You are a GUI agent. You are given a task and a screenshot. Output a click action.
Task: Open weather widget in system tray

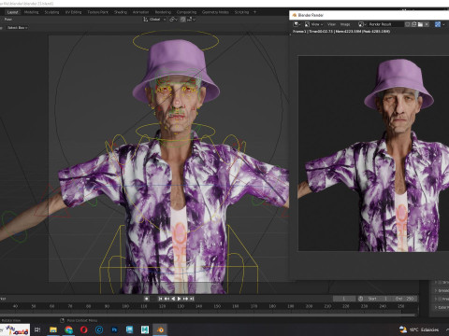tap(419, 329)
